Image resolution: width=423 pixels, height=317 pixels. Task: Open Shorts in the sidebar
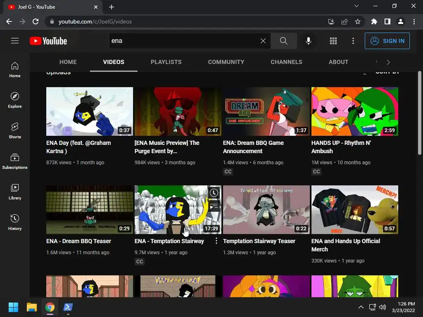coord(15,131)
